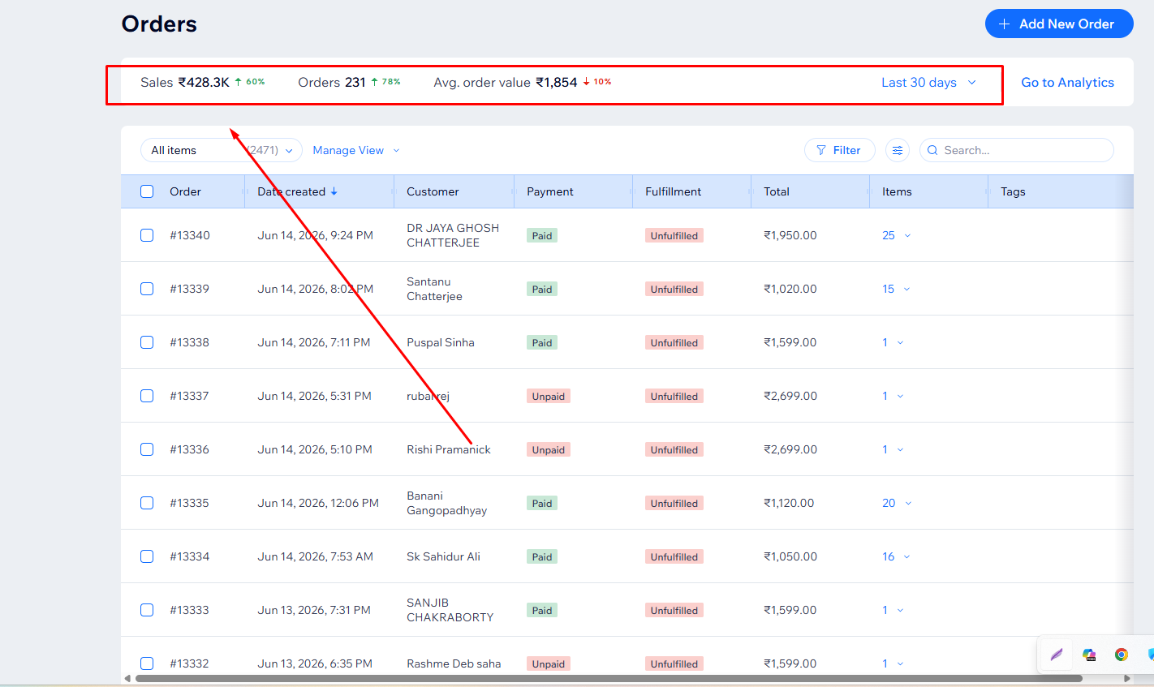
Task: Click the Total column header
Action: coord(777,191)
